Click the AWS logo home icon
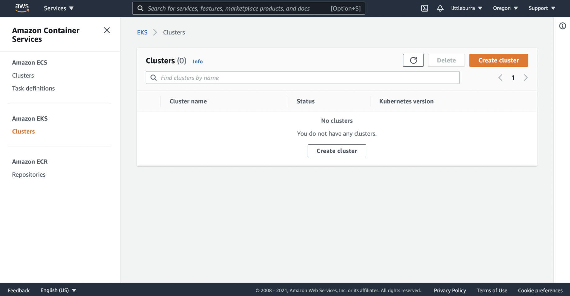Image resolution: width=570 pixels, height=296 pixels. point(22,8)
